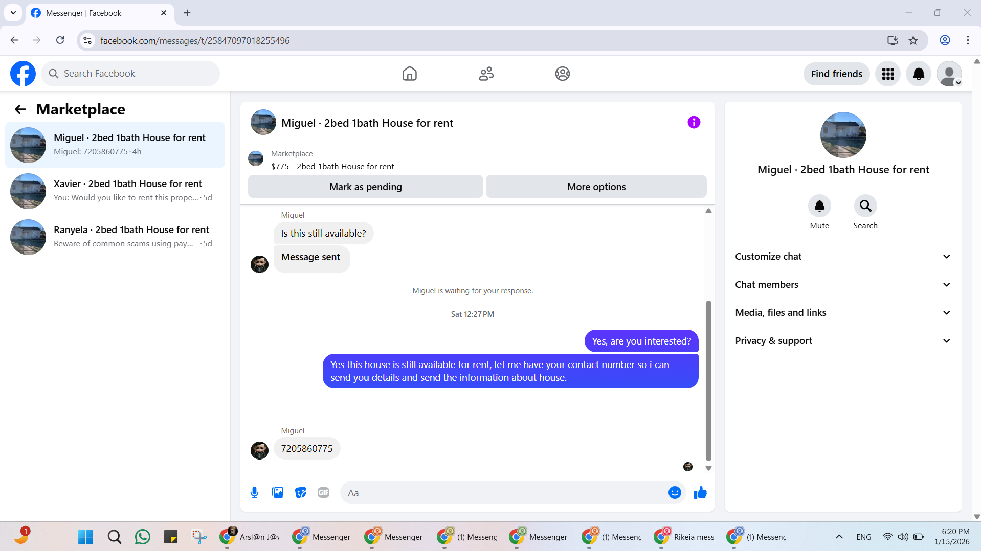
Task: Switch to Arsl@n J@v Chrome taskbar window
Action: pyautogui.click(x=250, y=537)
